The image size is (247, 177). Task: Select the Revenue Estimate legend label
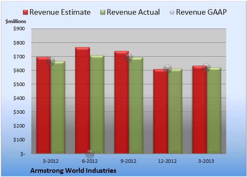tap(60, 12)
